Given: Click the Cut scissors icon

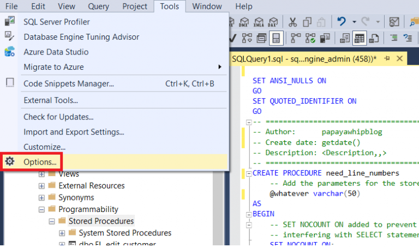Looking at the screenshot, I should coord(292,22).
